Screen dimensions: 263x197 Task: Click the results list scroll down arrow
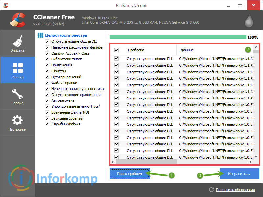(256, 157)
